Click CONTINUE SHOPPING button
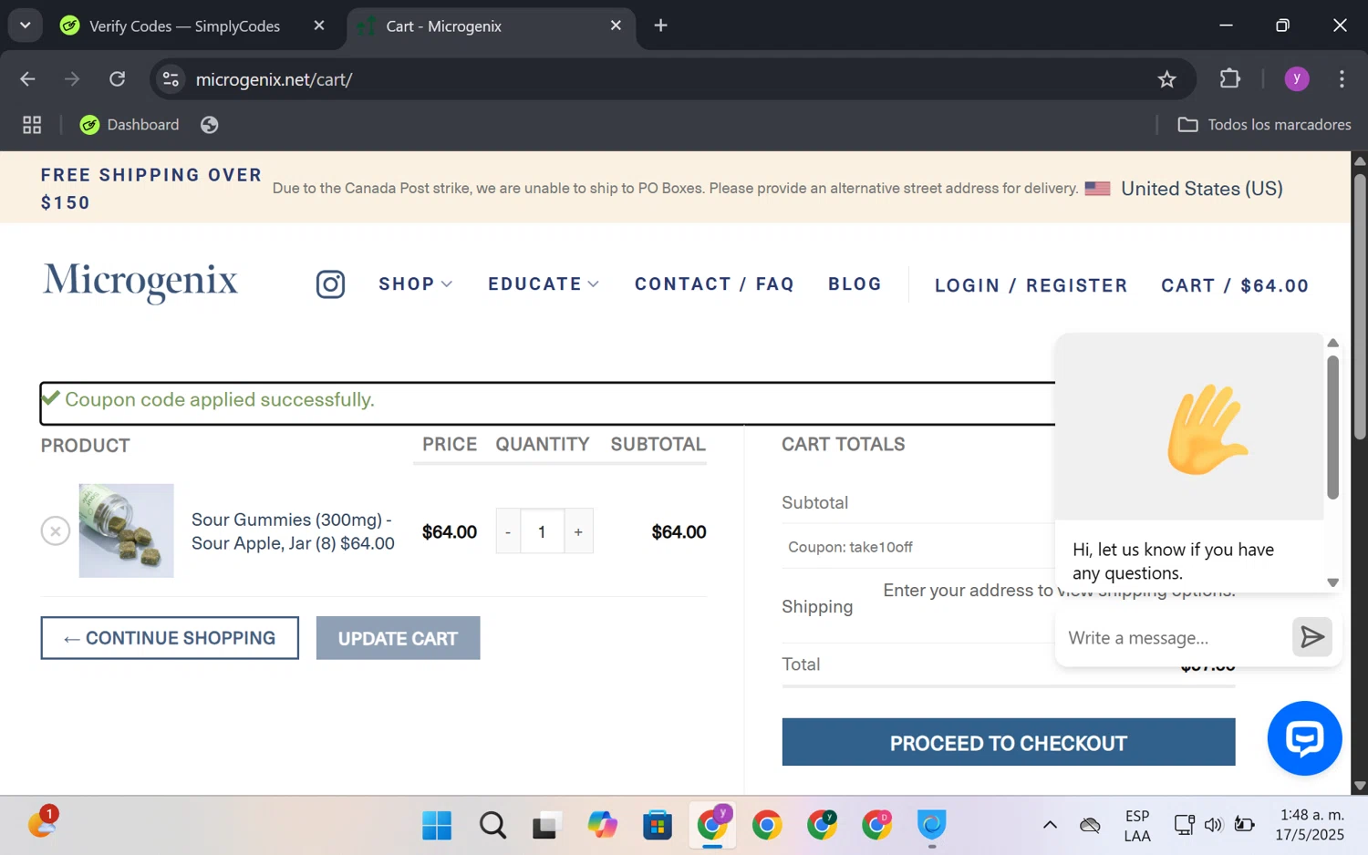1368x855 pixels. point(170,638)
